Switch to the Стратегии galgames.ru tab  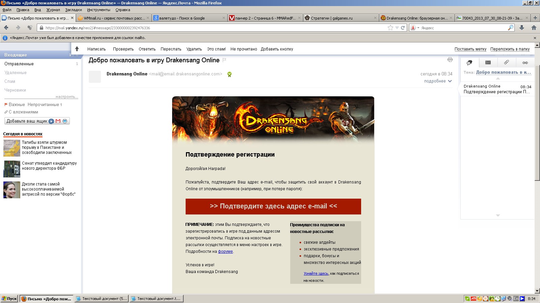[340, 18]
